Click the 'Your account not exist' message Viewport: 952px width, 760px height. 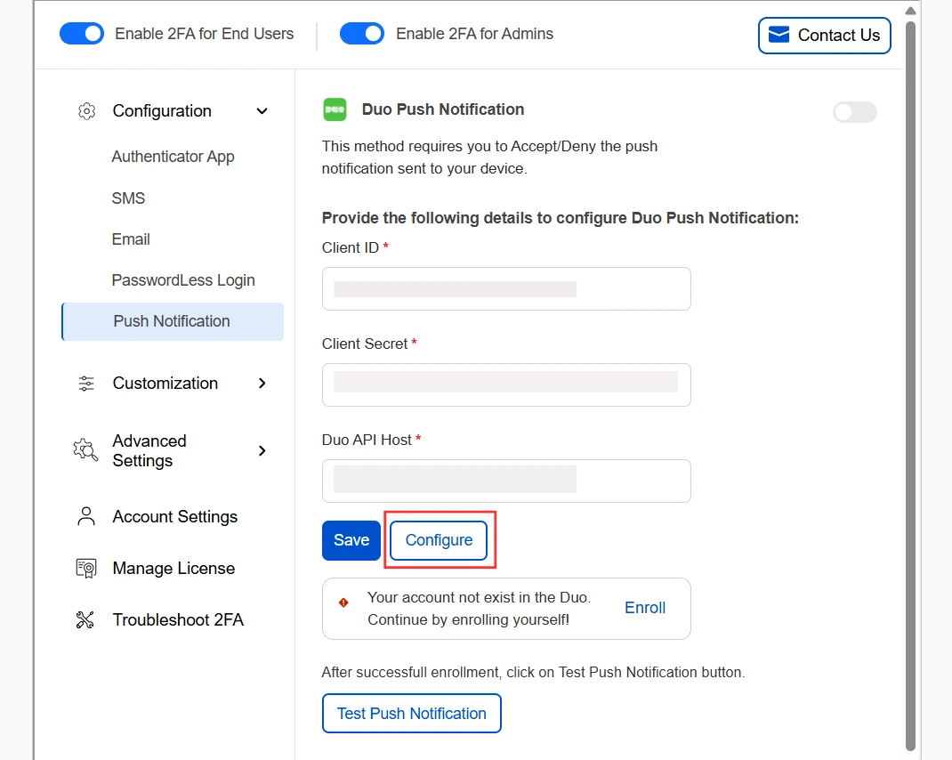[x=479, y=608]
